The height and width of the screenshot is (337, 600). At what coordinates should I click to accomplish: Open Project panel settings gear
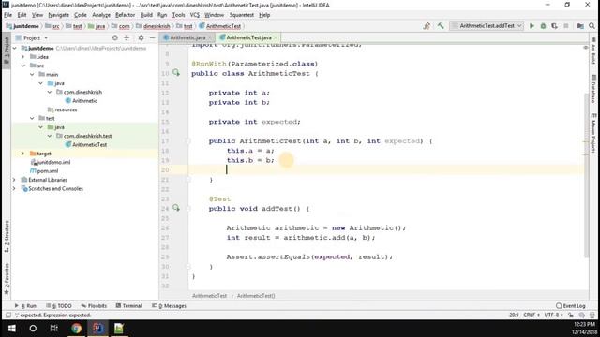[141, 37]
